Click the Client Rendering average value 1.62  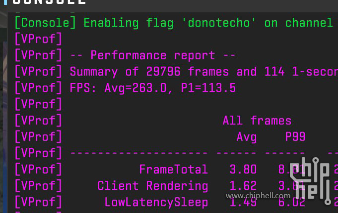(243, 186)
